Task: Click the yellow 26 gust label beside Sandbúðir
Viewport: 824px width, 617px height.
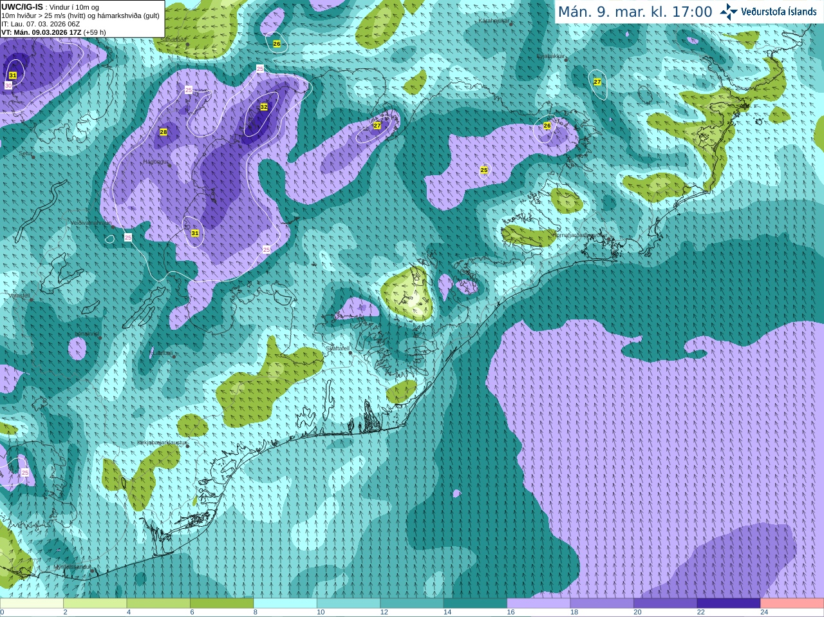Action: click(277, 44)
